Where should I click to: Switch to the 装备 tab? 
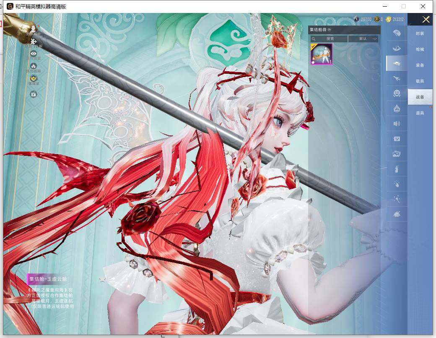coord(420,65)
